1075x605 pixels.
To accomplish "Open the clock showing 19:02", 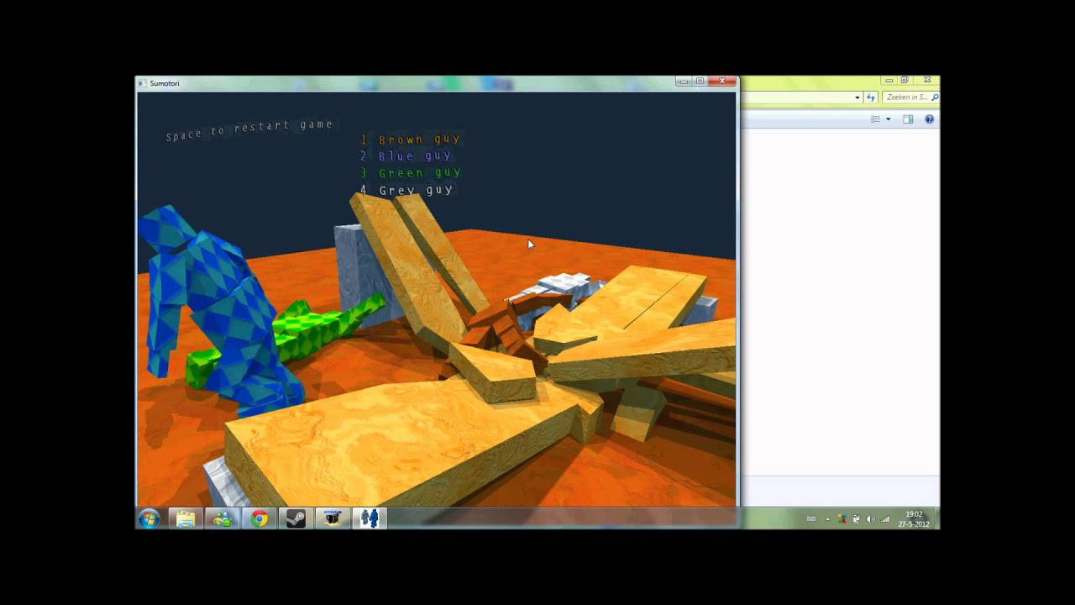I will 914,519.
